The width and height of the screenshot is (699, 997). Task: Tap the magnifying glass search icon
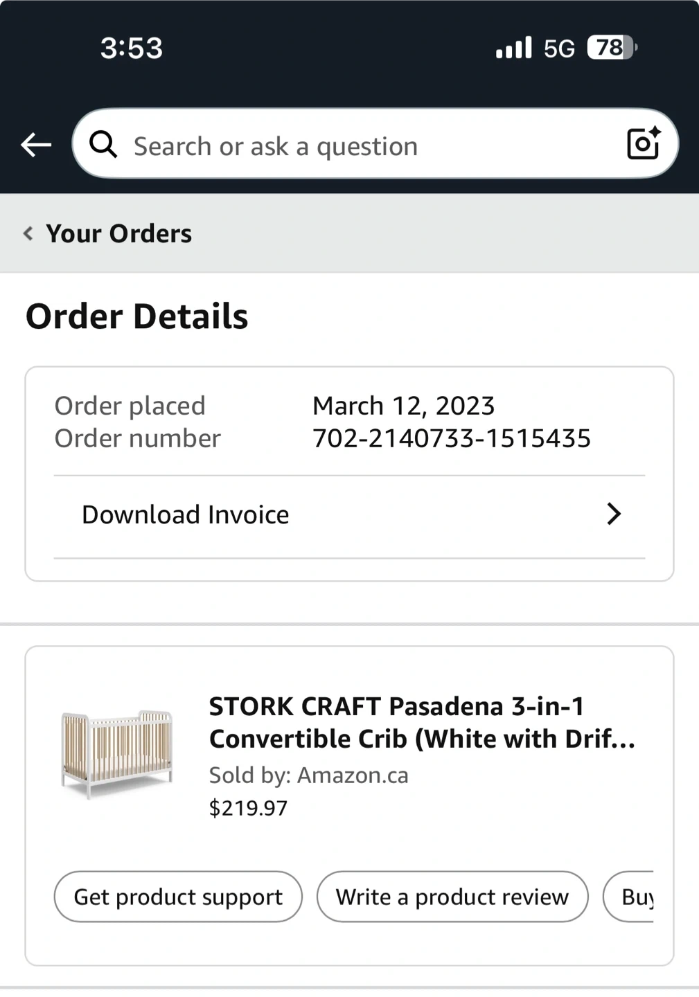103,145
